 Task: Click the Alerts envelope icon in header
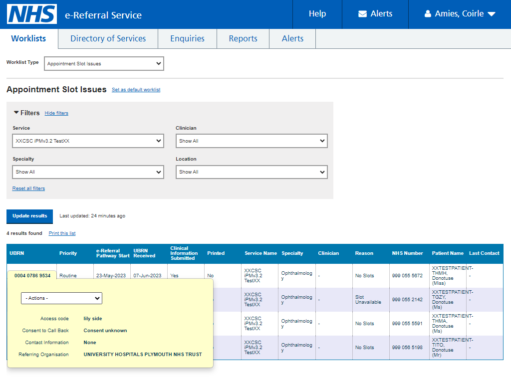pyautogui.click(x=362, y=13)
